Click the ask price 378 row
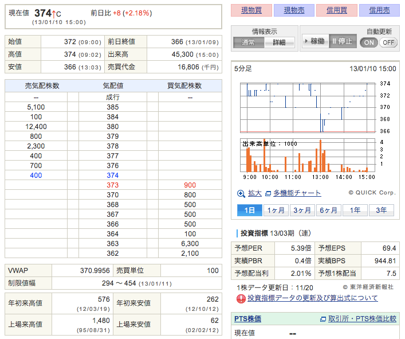Screen dimensions: 405x339 pyautogui.click(x=113, y=146)
